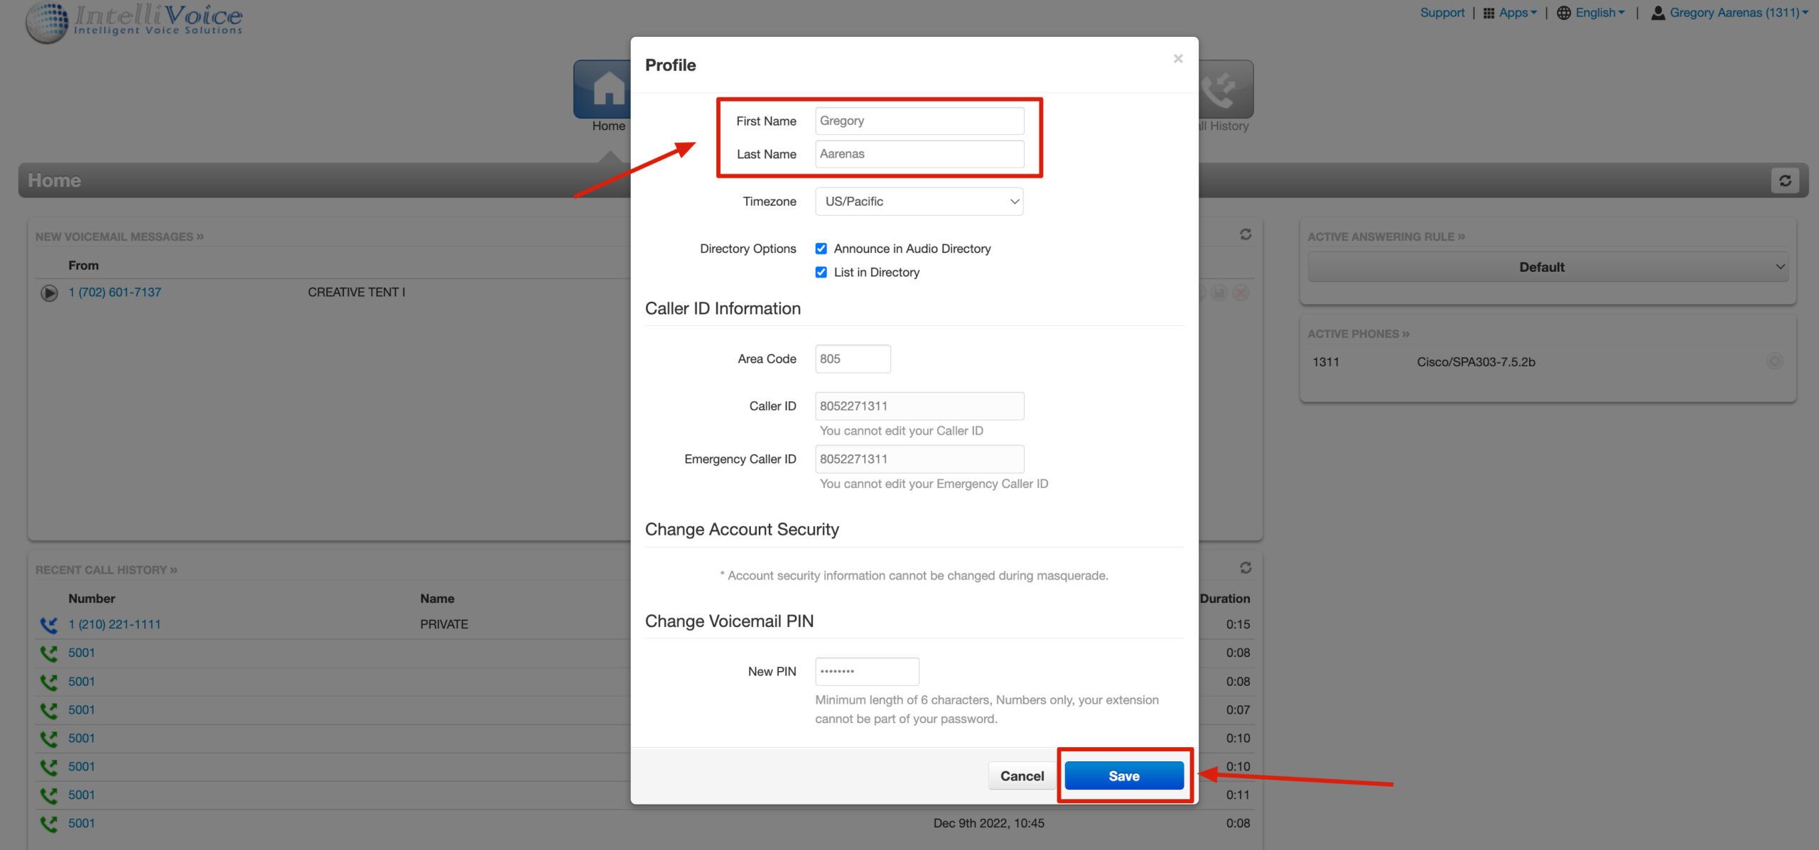This screenshot has width=1819, height=850.
Task: Refresh the New Voicemail Messages panel
Action: coord(1246,234)
